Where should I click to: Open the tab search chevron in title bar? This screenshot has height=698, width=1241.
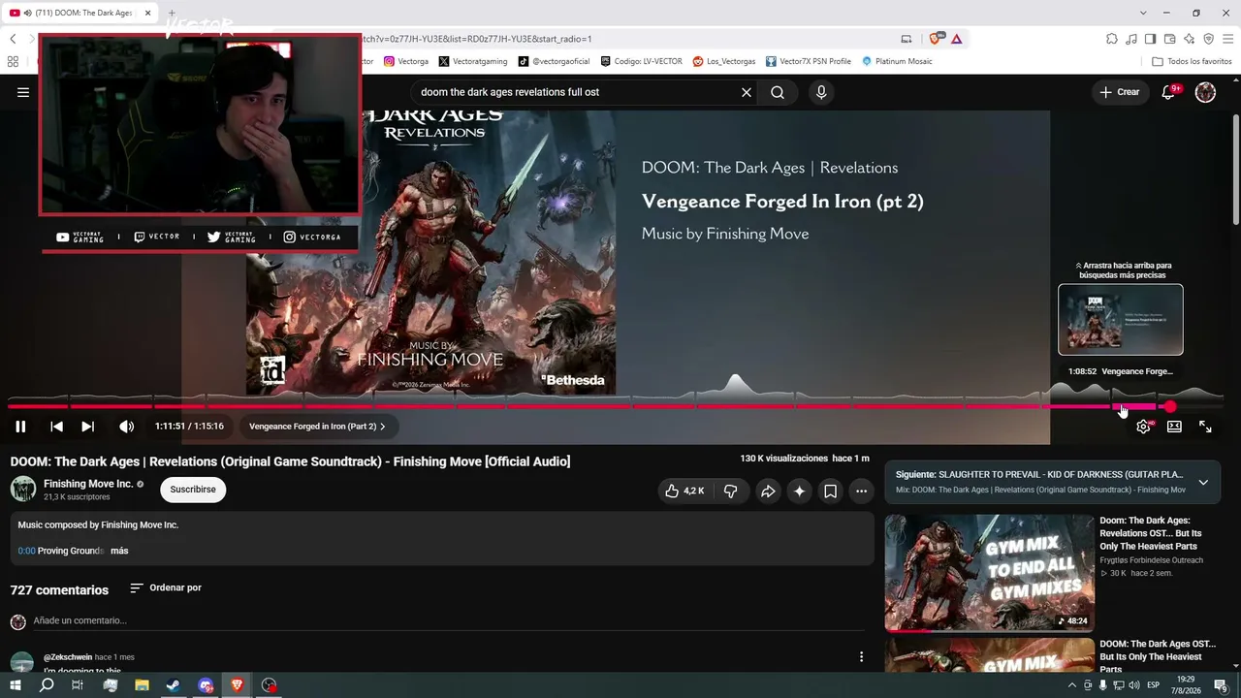[x=1143, y=13]
